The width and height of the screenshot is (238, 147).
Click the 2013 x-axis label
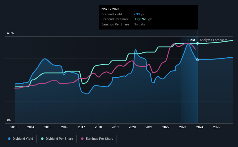click(x=14, y=127)
